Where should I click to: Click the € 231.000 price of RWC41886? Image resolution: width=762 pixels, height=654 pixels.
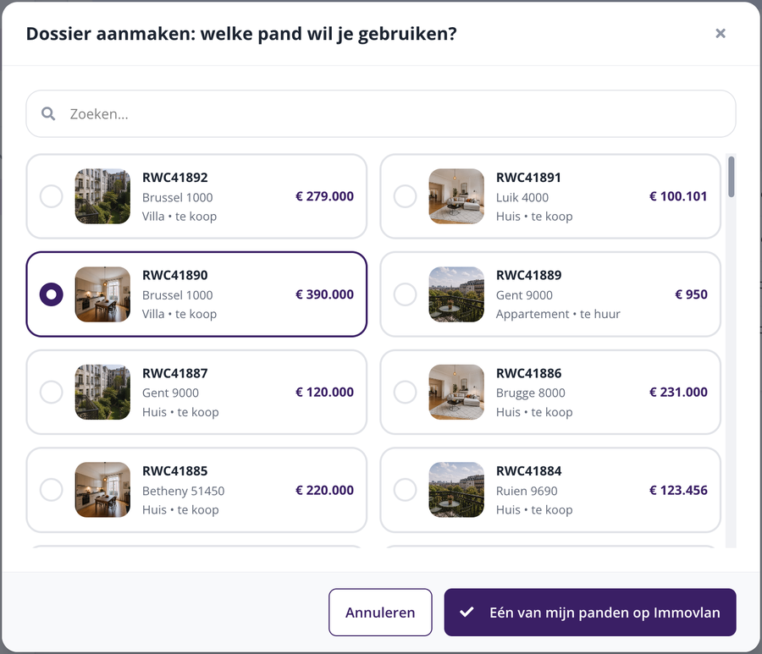(x=678, y=392)
